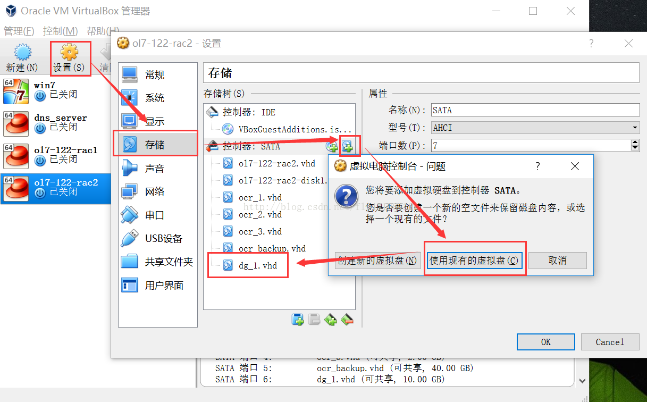Image resolution: width=647 pixels, height=402 pixels.
Task: Click add hard disk icon on SATA controller
Action: (x=348, y=146)
